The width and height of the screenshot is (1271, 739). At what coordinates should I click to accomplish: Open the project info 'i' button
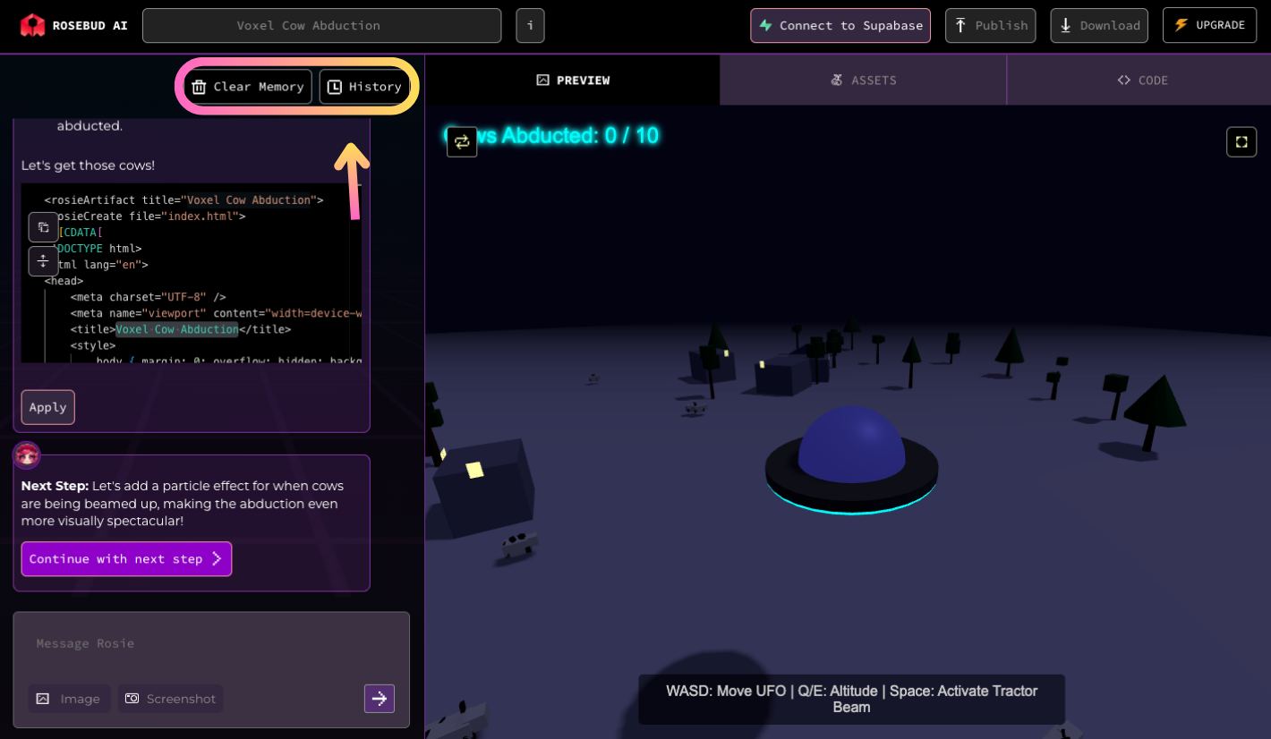tap(530, 26)
